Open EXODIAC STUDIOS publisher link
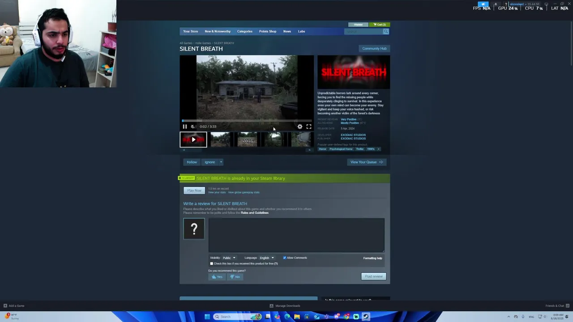The height and width of the screenshot is (322, 573). [x=353, y=139]
